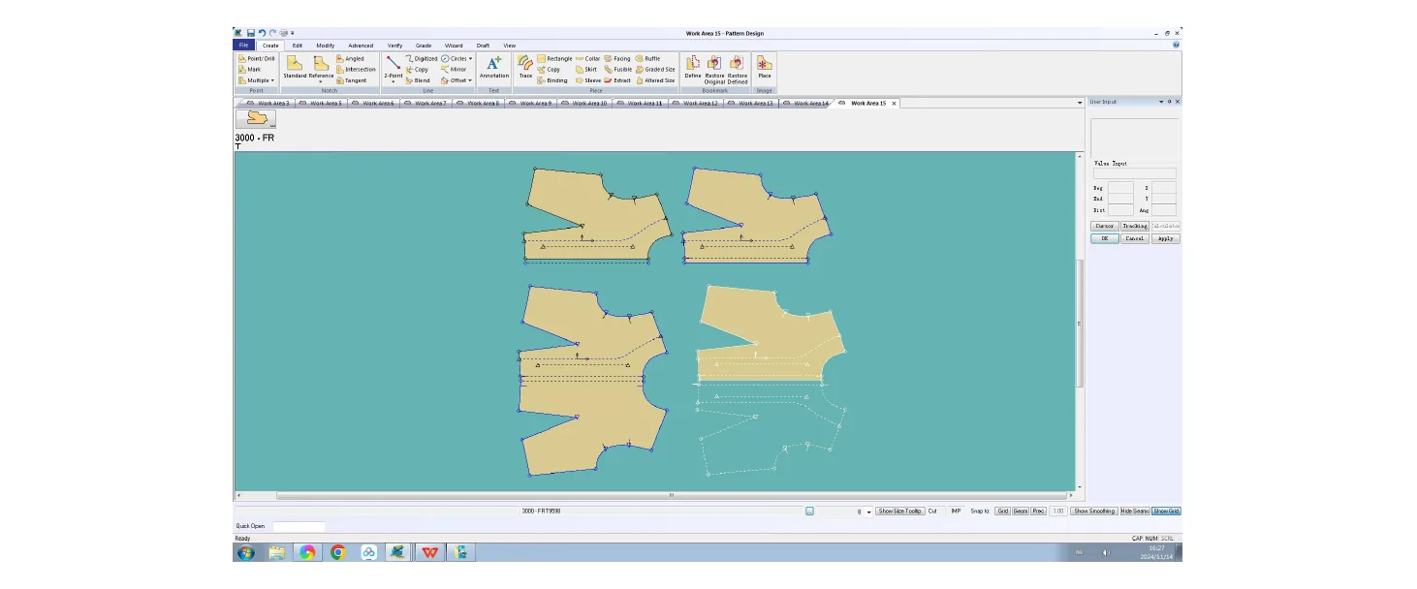Screen dimensions: 1417x589
Task: Use the Mirror line tool
Action: click(x=454, y=70)
